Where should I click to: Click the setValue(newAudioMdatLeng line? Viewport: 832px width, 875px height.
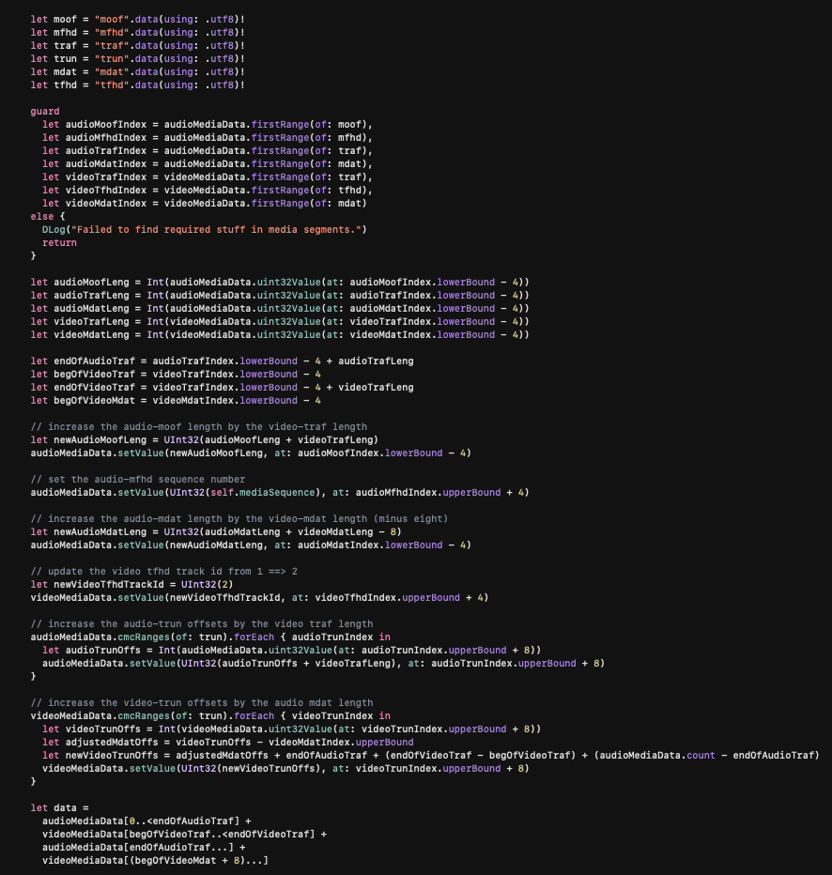(x=251, y=545)
